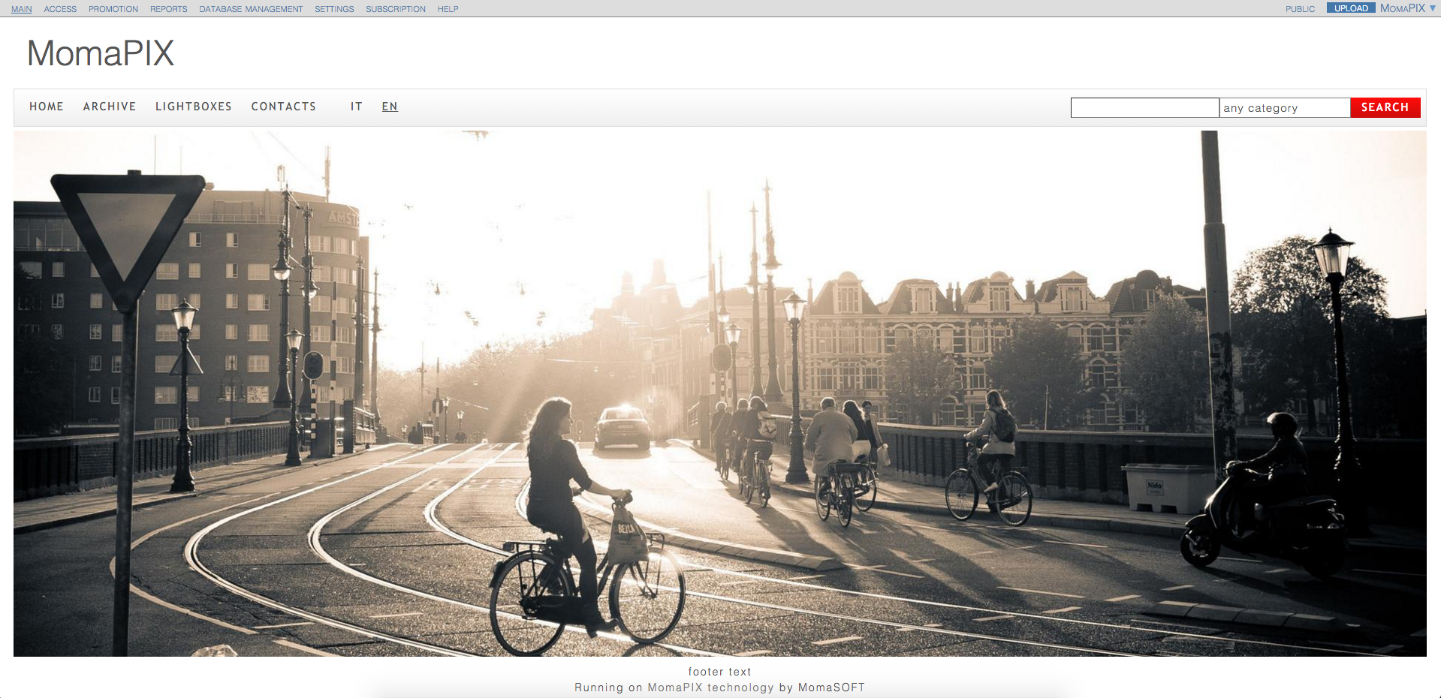Open the 'any category' dropdown

[x=1285, y=108]
